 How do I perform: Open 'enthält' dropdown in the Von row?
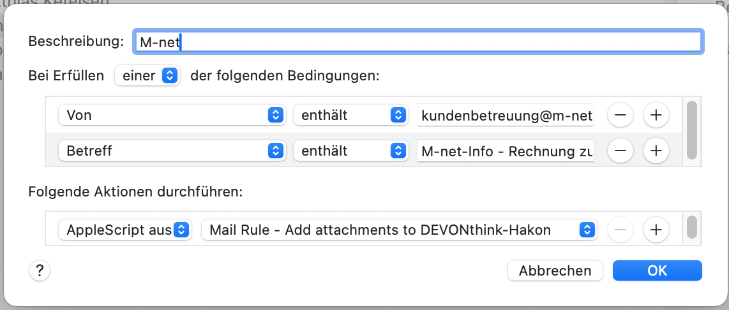coord(350,115)
